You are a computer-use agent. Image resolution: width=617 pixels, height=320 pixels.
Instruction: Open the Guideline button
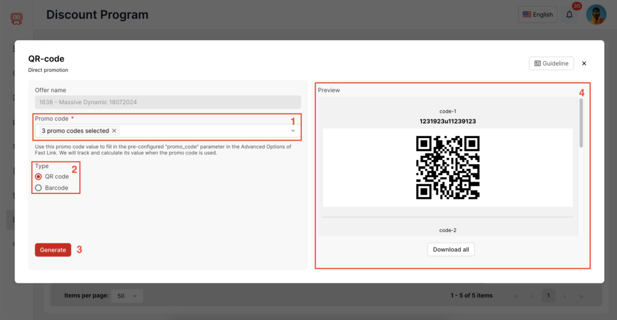(x=551, y=63)
